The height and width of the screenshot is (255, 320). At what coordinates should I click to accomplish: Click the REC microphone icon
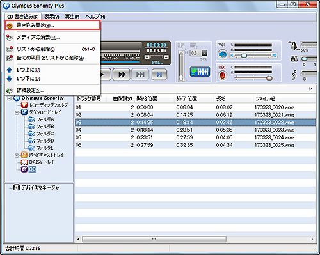pos(222,75)
